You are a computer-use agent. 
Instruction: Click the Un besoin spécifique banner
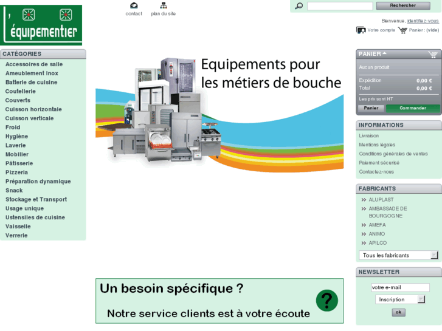[x=219, y=301]
